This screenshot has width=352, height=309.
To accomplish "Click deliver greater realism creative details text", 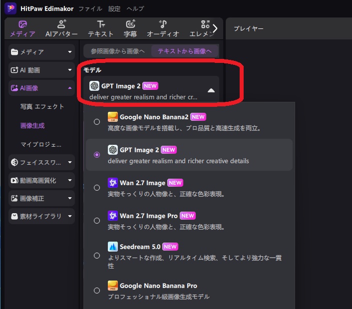I will click(178, 161).
